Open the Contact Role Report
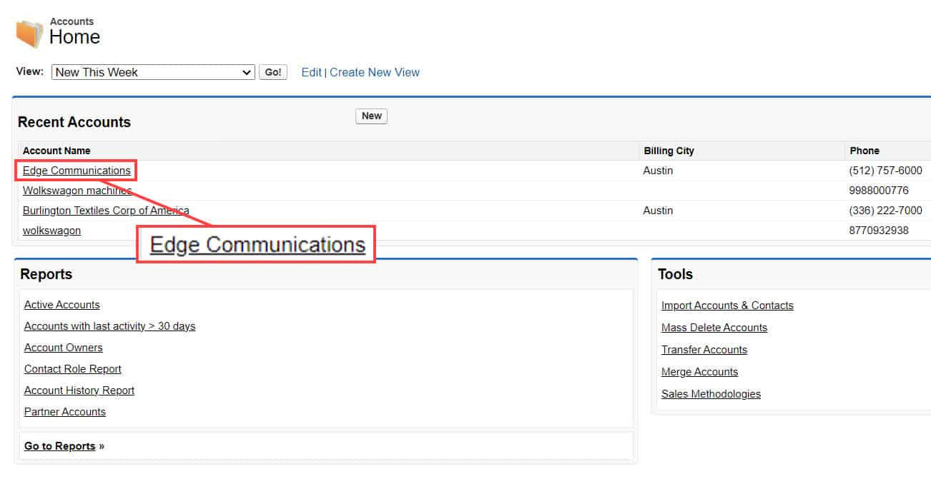The image size is (931, 484). (x=73, y=369)
